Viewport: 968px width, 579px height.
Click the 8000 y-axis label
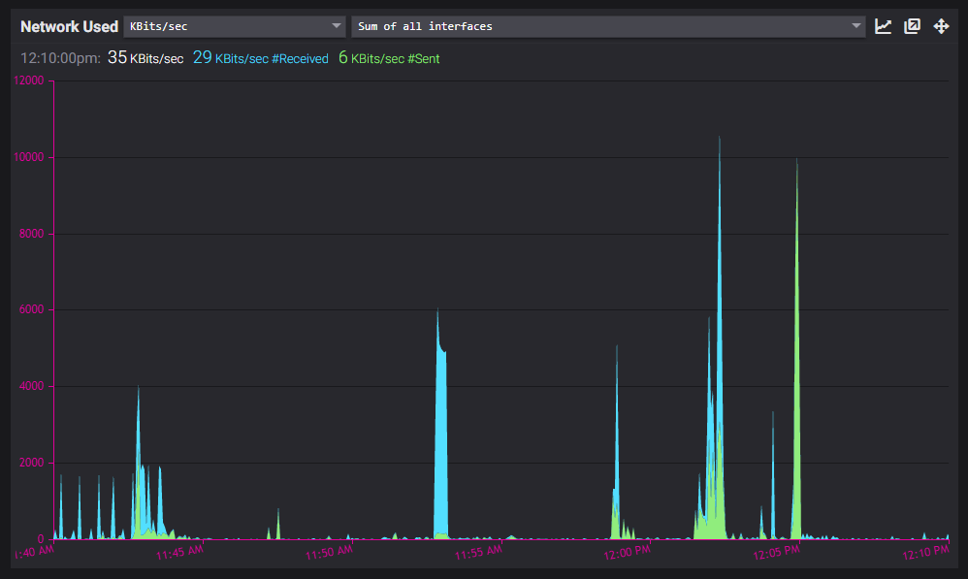(31, 234)
